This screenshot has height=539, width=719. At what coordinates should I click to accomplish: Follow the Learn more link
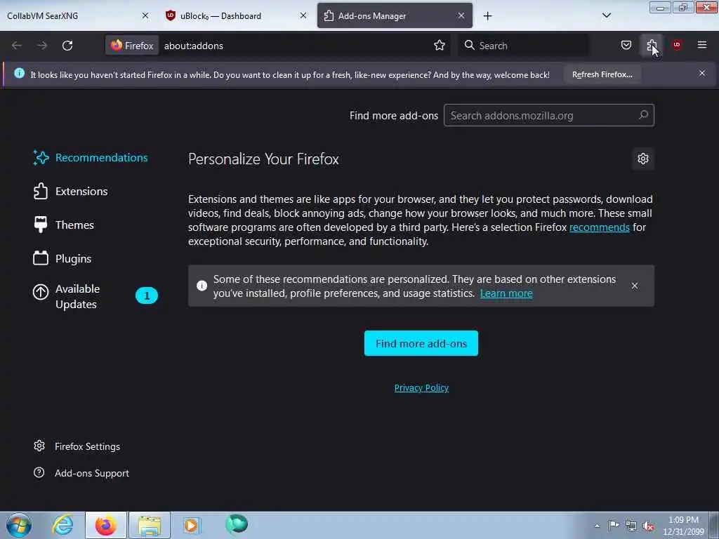[x=506, y=293]
